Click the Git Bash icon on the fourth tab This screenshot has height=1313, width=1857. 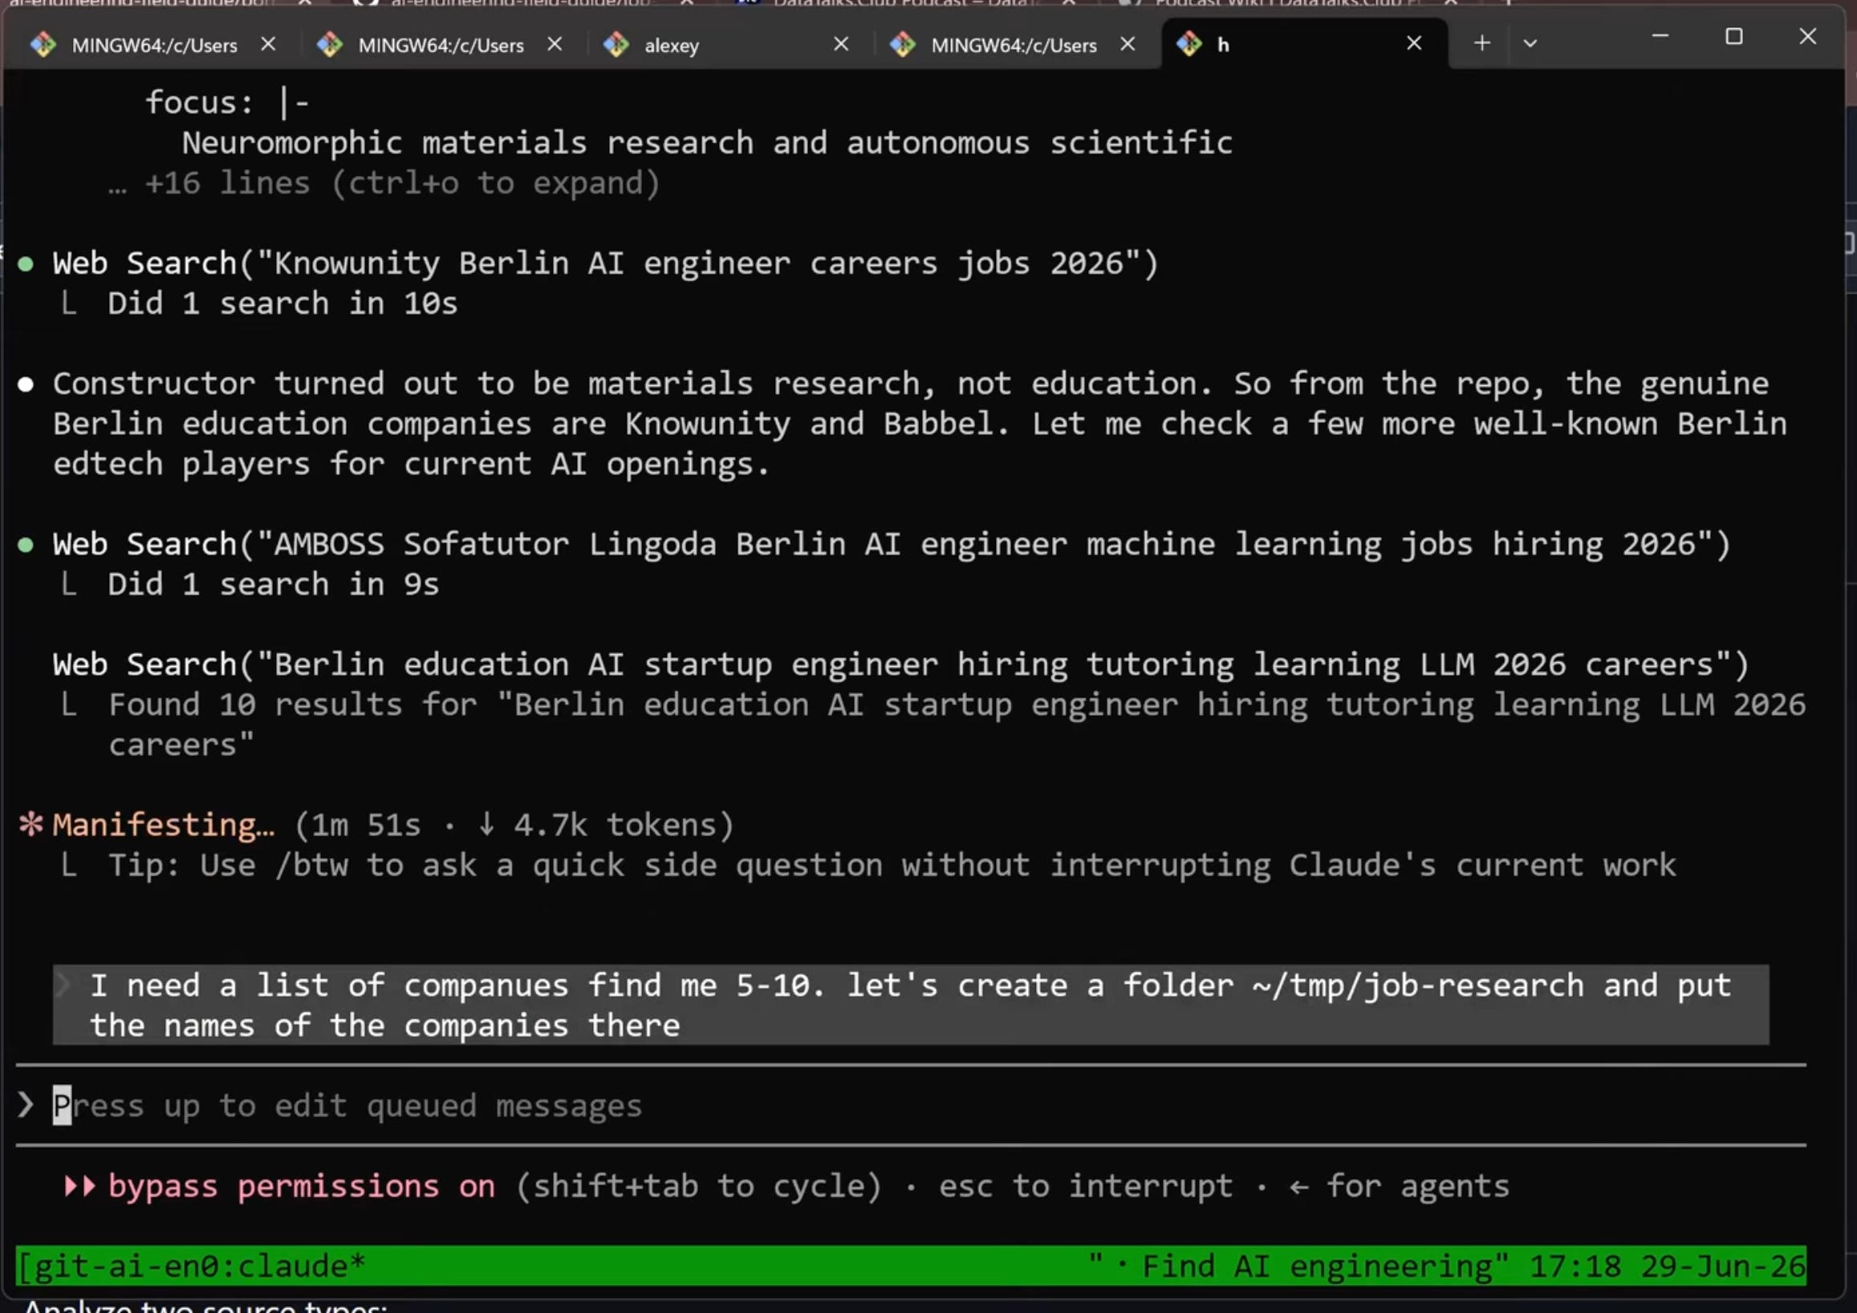point(903,44)
